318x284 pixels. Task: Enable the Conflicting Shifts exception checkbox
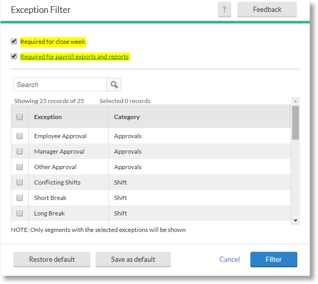tap(20, 182)
